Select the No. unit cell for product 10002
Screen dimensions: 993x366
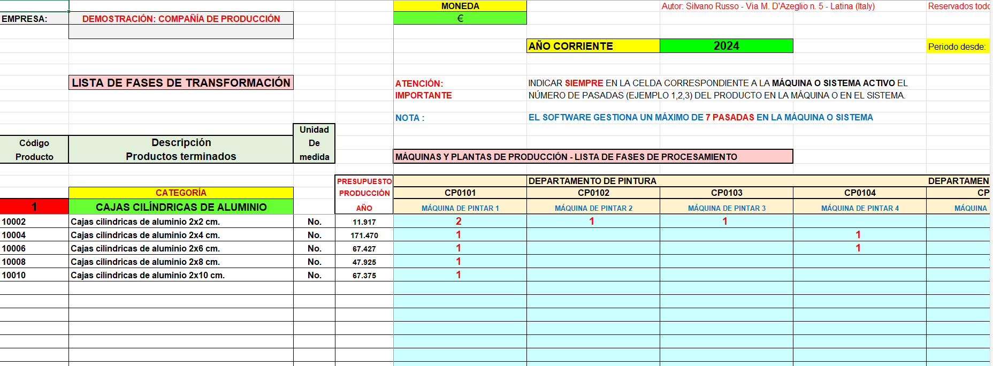coord(314,222)
